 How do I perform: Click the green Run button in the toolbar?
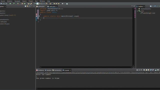point(10,3)
